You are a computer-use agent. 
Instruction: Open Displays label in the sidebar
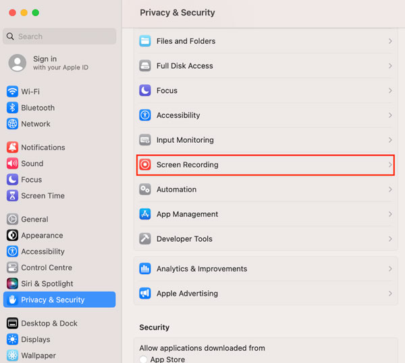pos(36,339)
